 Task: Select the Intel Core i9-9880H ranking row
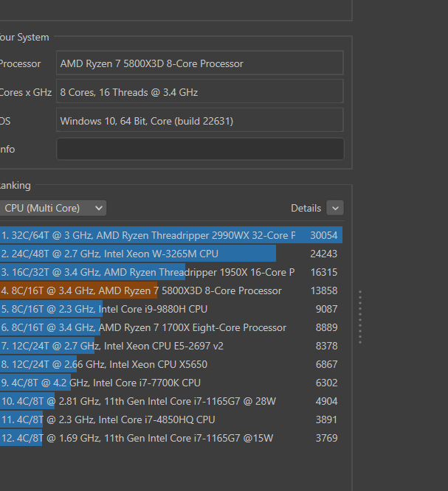click(171, 309)
